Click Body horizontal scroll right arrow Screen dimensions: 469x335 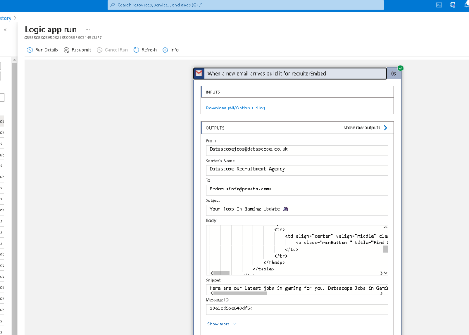click(x=381, y=273)
